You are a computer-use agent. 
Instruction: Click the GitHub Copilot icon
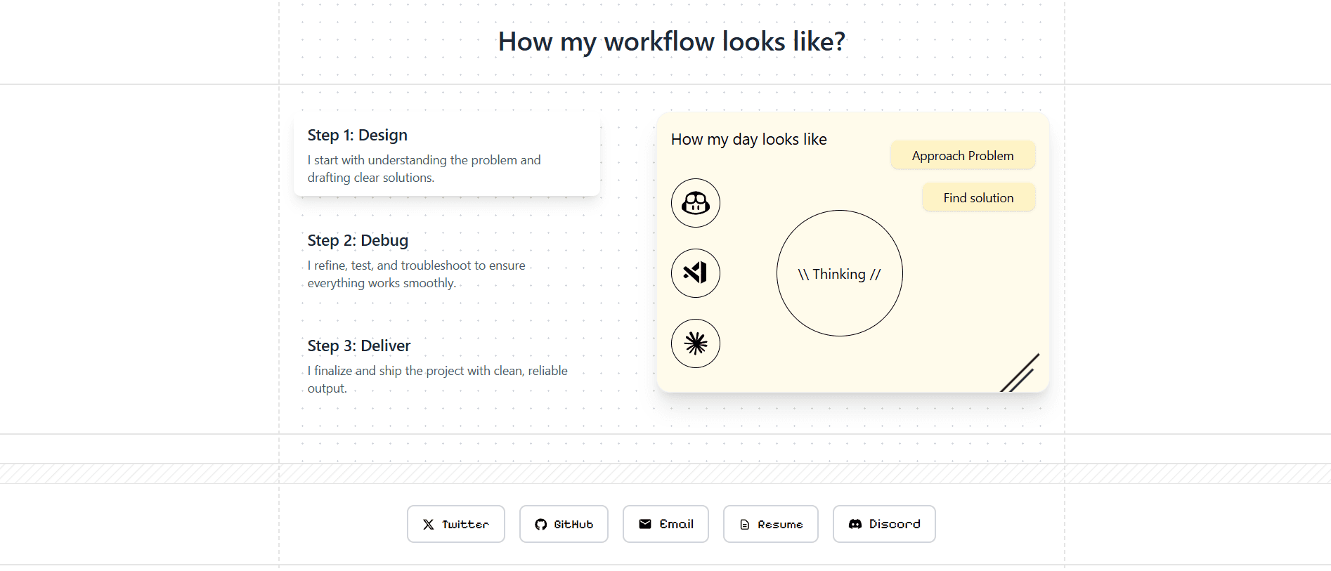tap(695, 203)
